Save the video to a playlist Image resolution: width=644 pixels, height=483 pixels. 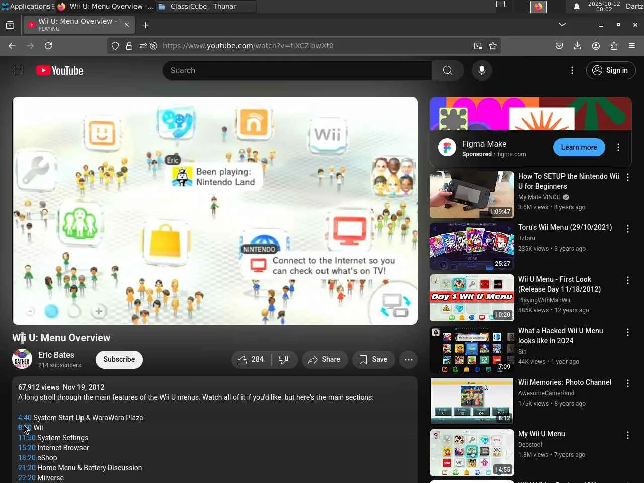pos(373,359)
